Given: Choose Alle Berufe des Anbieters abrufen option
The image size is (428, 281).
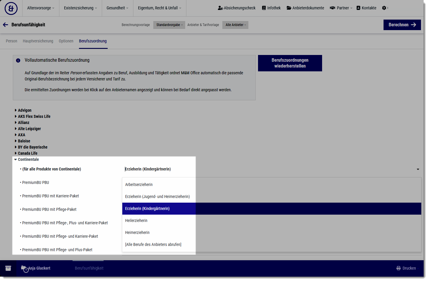Looking at the screenshot, I should (x=153, y=244).
